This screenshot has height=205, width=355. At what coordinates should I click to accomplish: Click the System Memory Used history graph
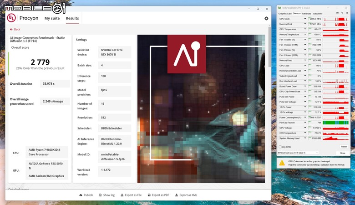pyautogui.click(x=335, y=138)
